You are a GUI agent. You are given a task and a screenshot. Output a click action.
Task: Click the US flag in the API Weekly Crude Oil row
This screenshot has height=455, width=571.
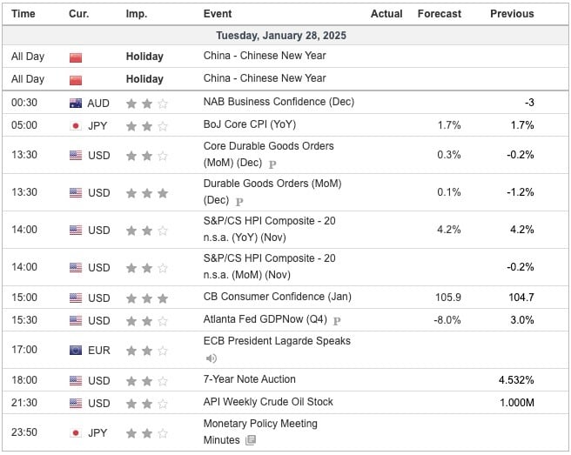coord(76,403)
